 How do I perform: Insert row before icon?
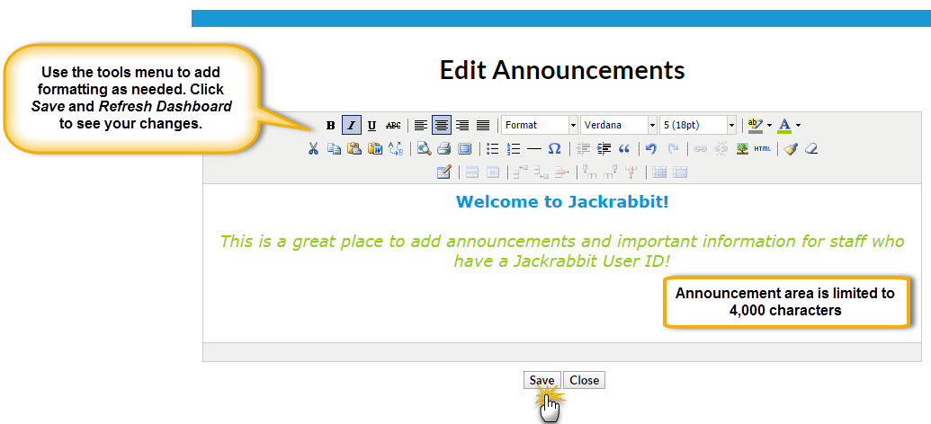click(x=521, y=172)
